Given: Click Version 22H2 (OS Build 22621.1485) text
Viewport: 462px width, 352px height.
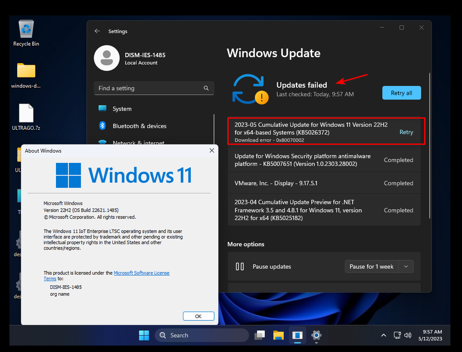Looking at the screenshot, I should 81,210.
